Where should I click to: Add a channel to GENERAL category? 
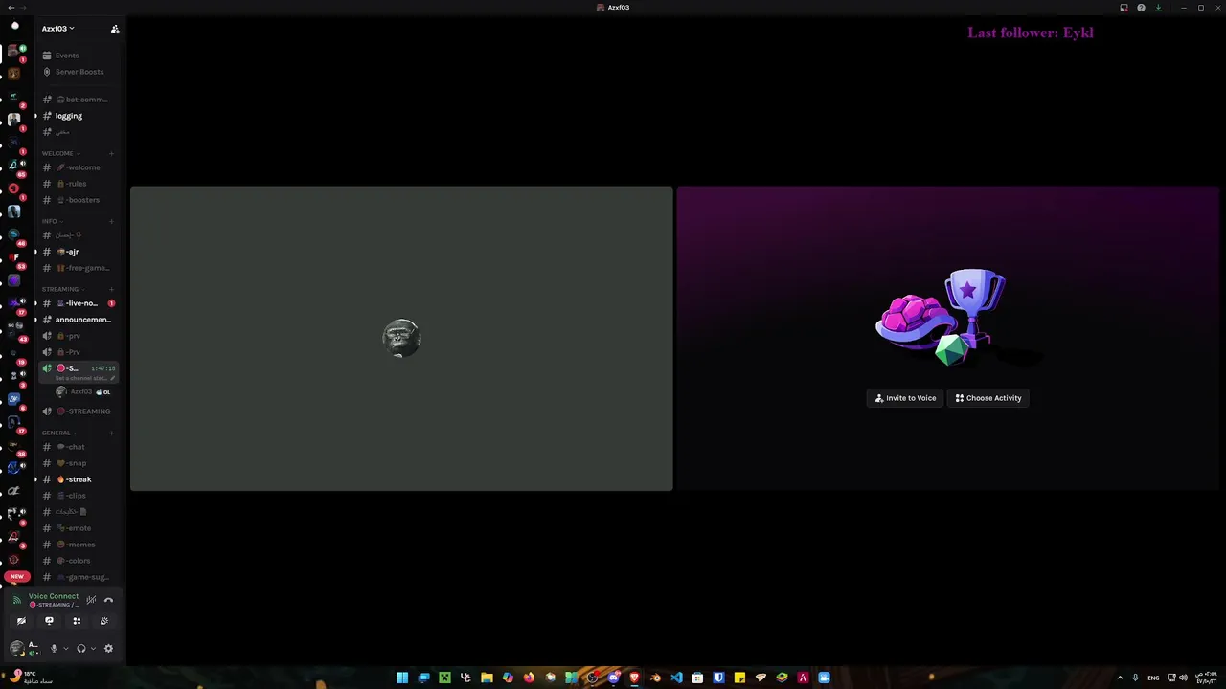111,433
